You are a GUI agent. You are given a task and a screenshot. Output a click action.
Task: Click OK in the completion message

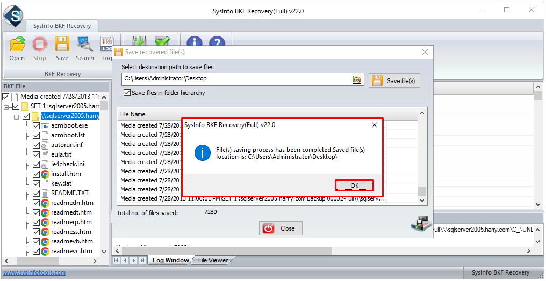pyautogui.click(x=355, y=186)
